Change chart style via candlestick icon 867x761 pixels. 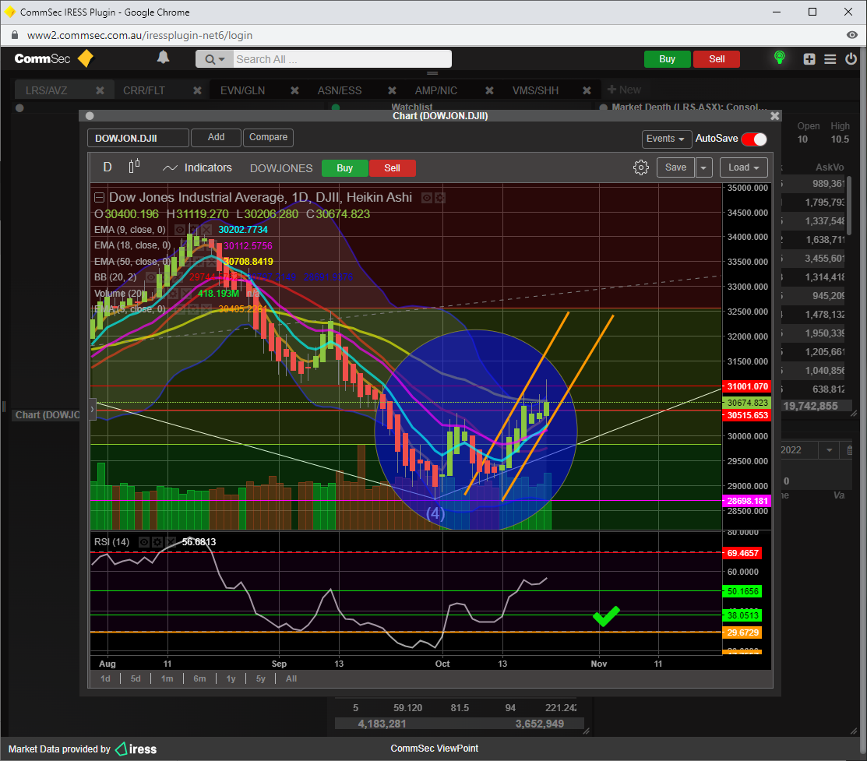[134, 167]
